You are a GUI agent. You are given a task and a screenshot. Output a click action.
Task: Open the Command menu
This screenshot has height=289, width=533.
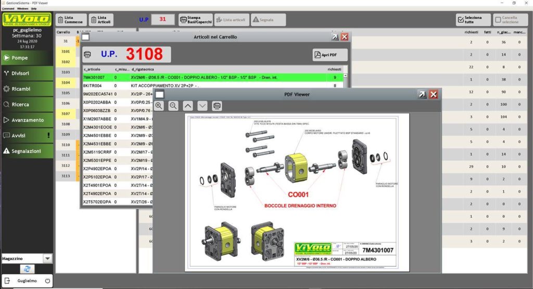click(8, 9)
